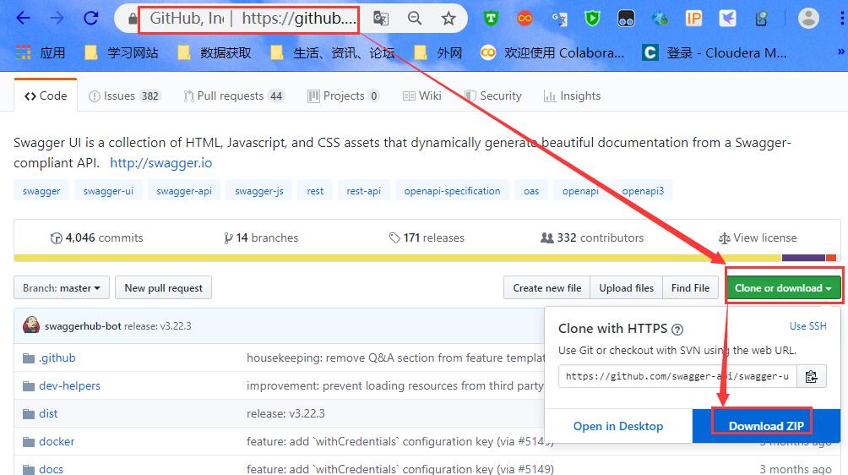Switch to the Projects tab
848x475 pixels.
tap(344, 96)
